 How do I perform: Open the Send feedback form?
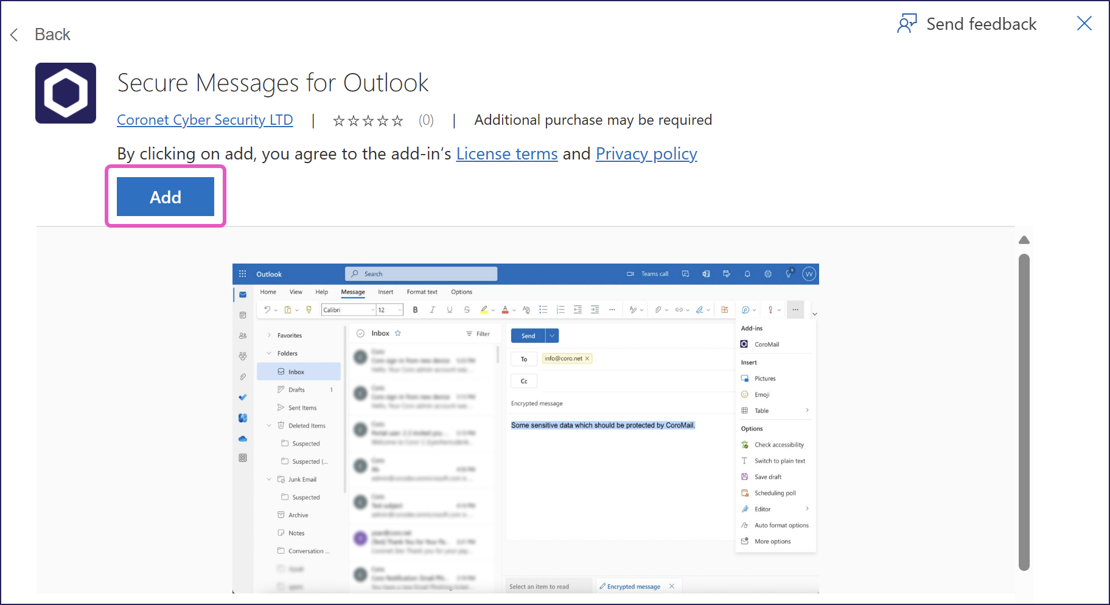point(967,24)
